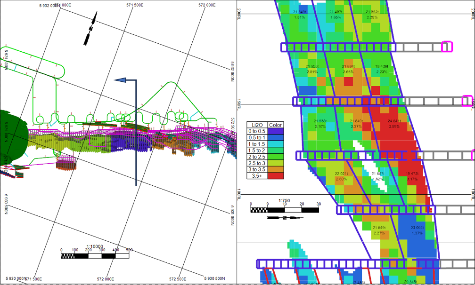
Task: Click the blue section-line arrowhead
Action: coord(121,80)
